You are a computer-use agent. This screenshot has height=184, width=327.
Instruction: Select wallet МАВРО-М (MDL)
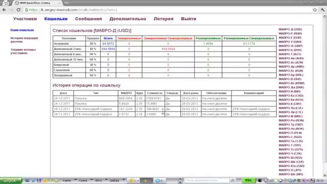(x=291, y=116)
